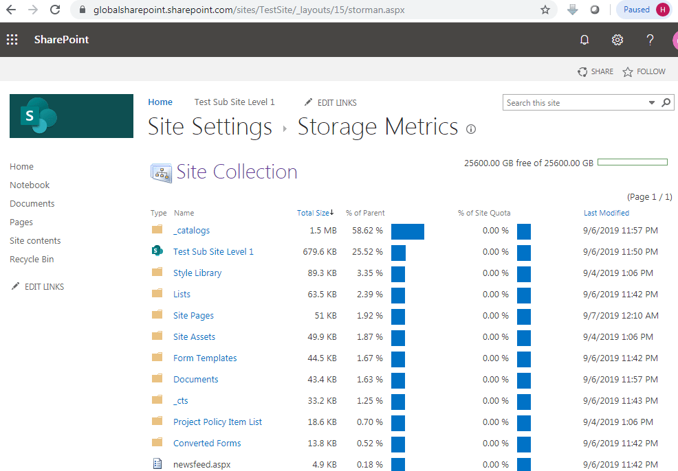Click the pencil icon in top EDIT LINKS
Screen dimensions: 678x471
tap(308, 102)
